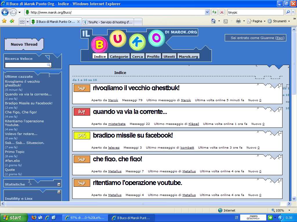The image size is (297, 222).
Task: Open the Pagina menu
Action: coord(256,21)
